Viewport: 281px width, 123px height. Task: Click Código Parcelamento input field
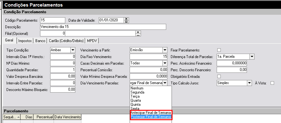(53, 20)
